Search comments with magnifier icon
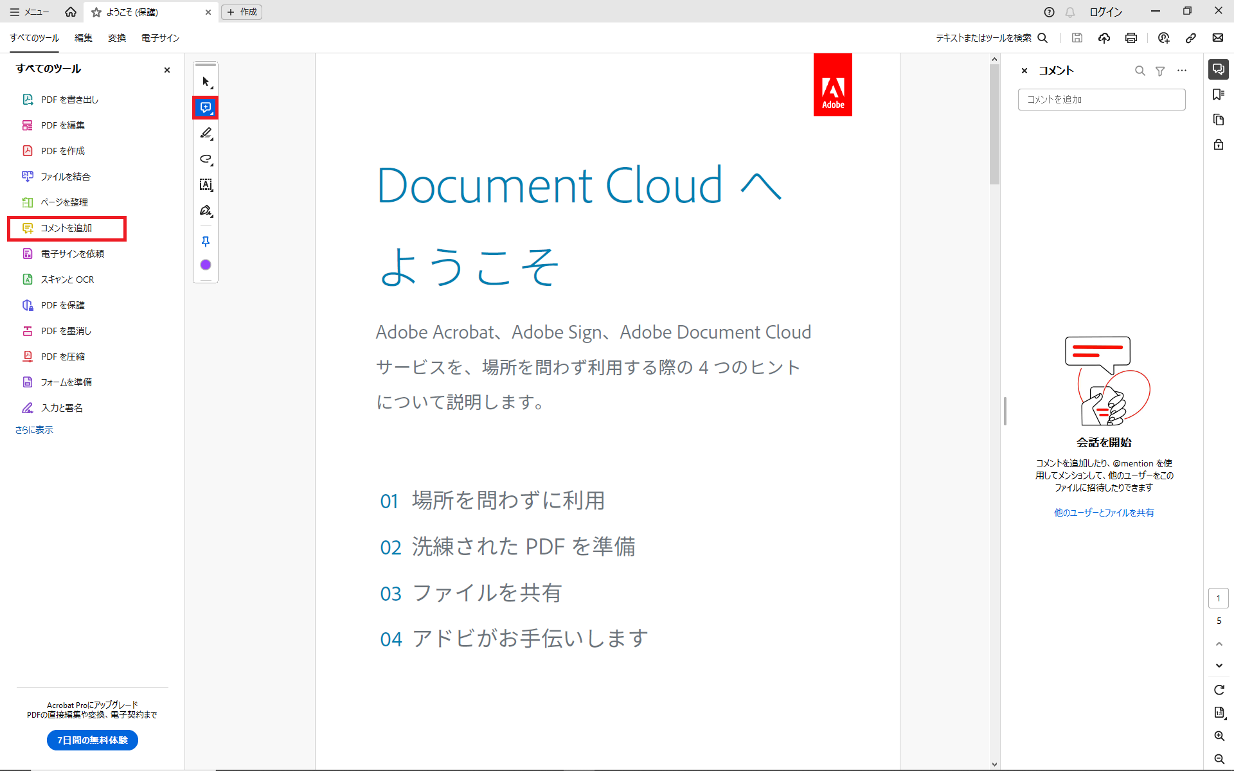1234x771 pixels. 1140,71
